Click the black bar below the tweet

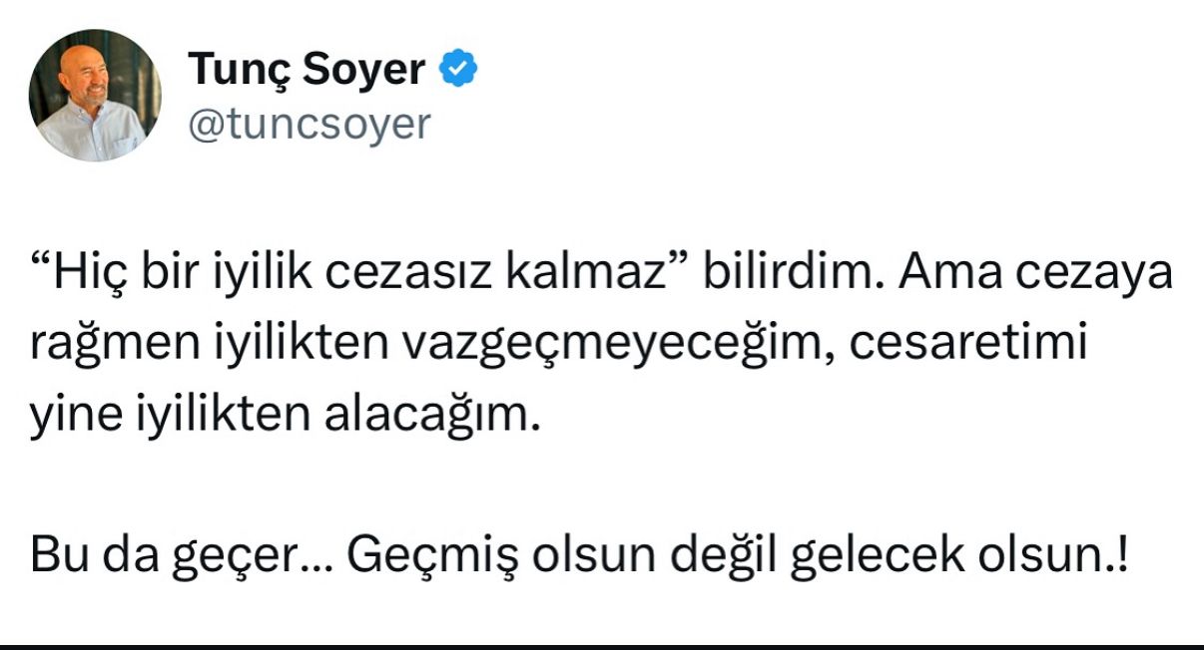pos(602,647)
